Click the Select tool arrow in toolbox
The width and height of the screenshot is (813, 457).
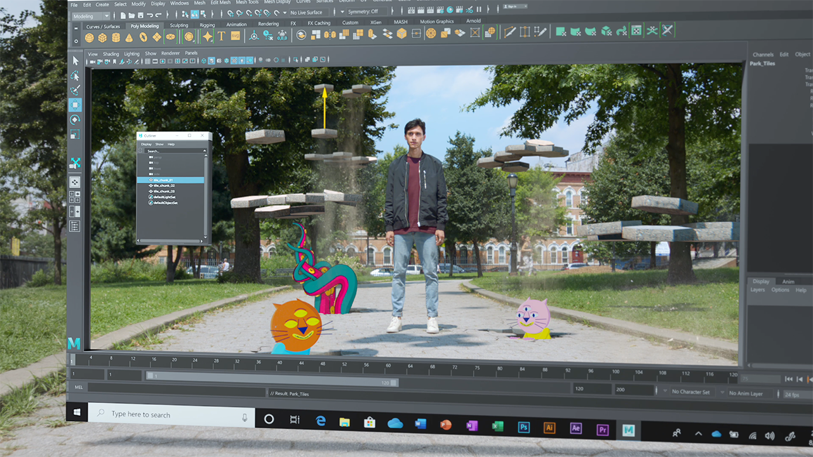click(x=76, y=60)
